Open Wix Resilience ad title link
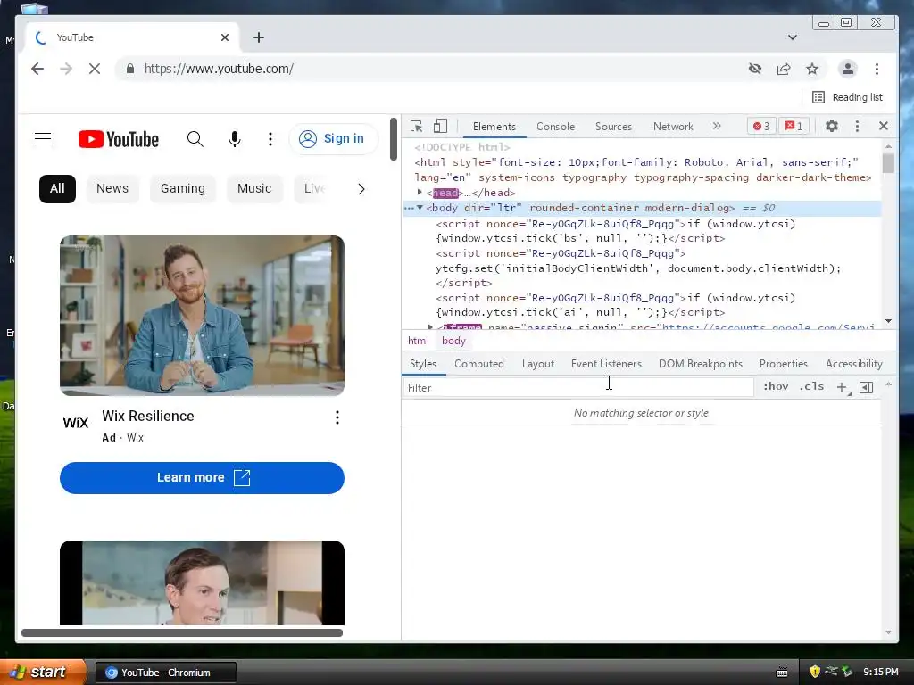Viewport: 914px width, 685px height. (x=148, y=416)
